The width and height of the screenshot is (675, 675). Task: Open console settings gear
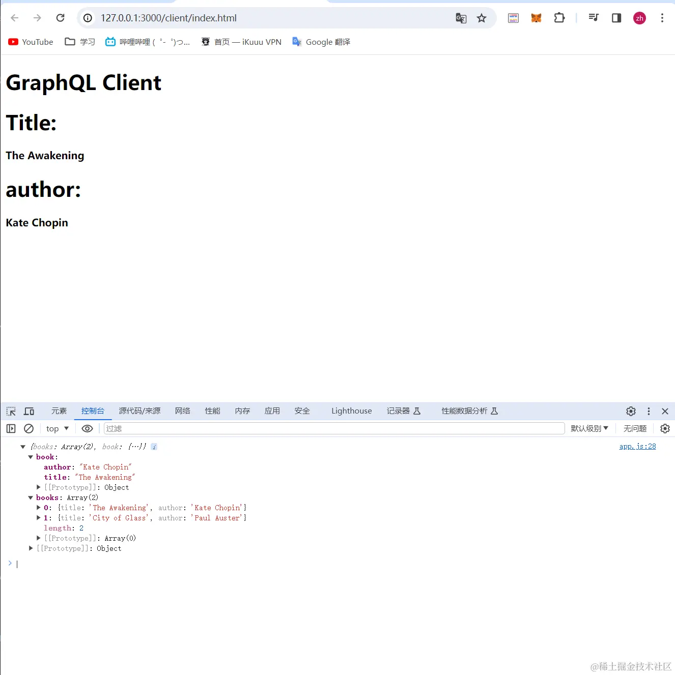(x=665, y=429)
